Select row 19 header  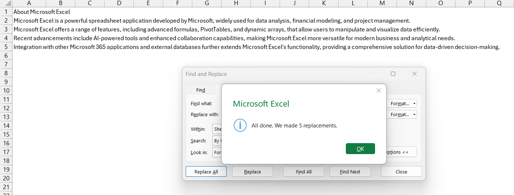[x=6, y=169]
